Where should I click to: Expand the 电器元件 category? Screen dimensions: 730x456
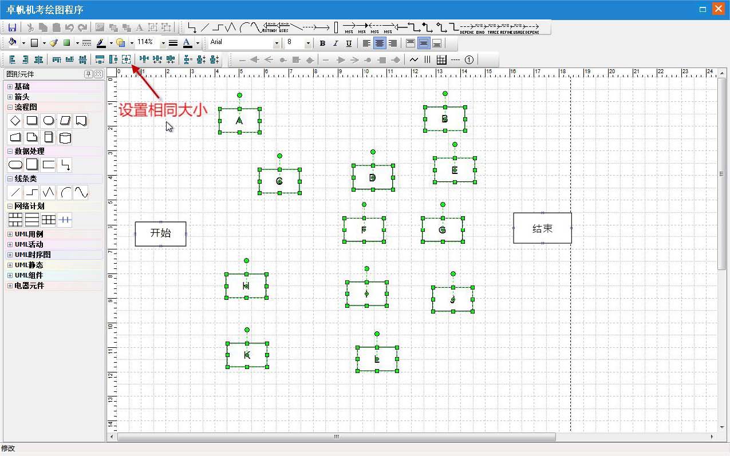click(10, 286)
